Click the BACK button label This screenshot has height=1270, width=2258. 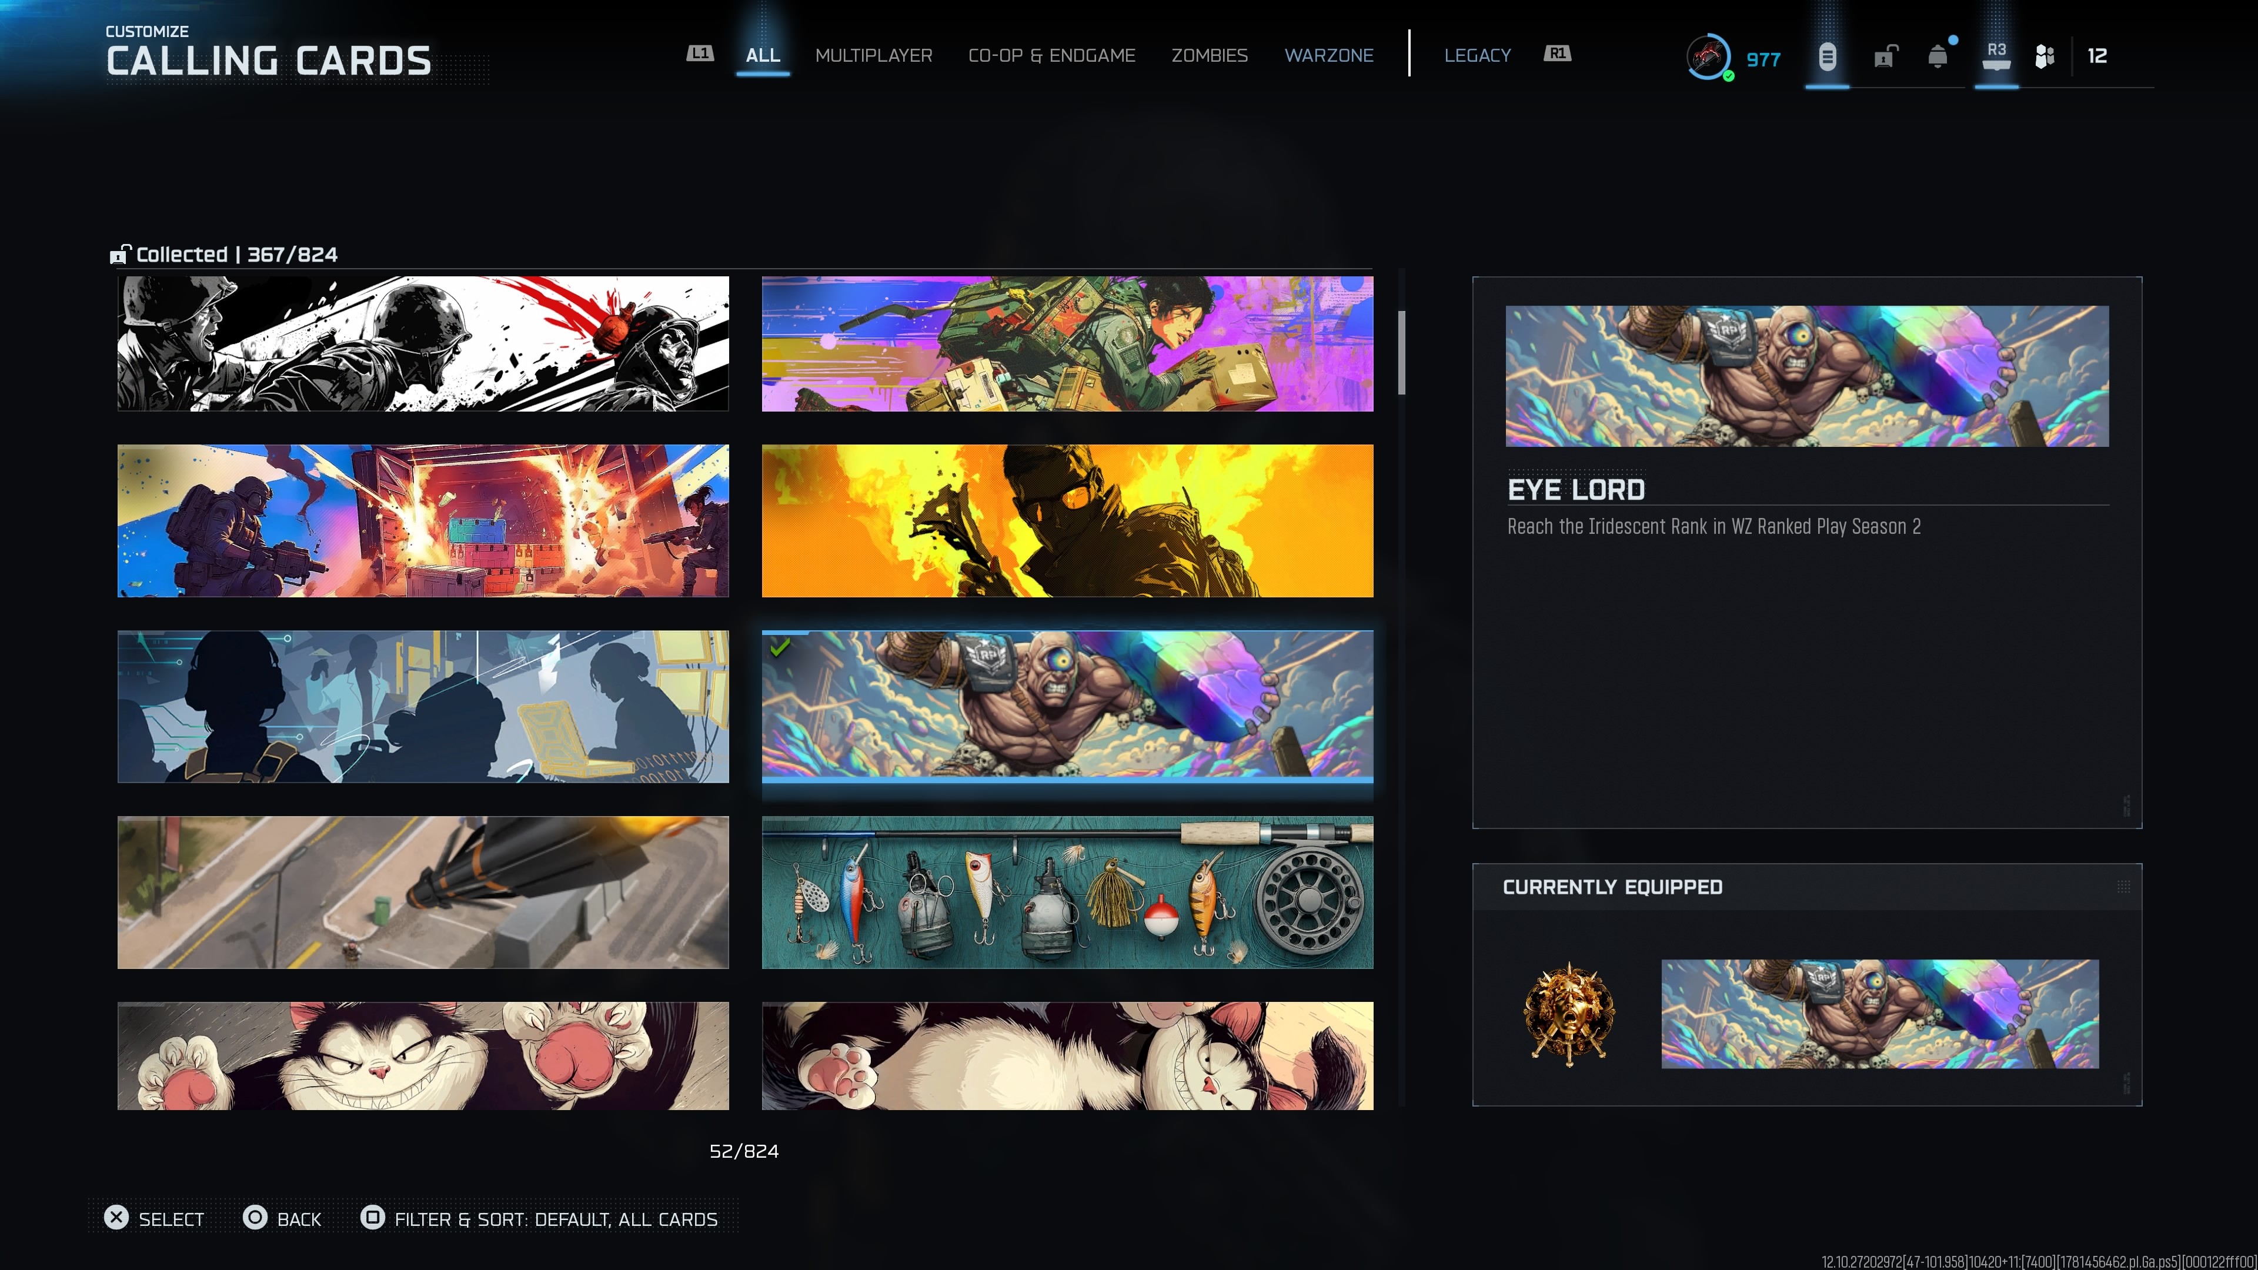(x=299, y=1219)
